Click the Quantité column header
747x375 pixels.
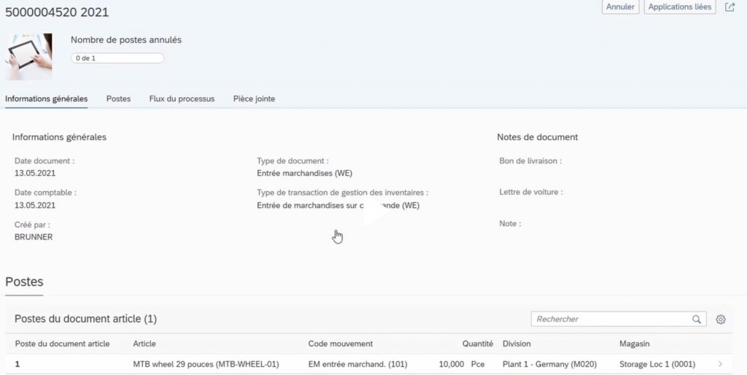click(x=478, y=344)
